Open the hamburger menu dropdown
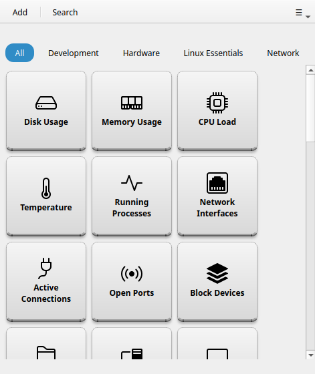Screen dimensions: 315x374 [x=302, y=13]
